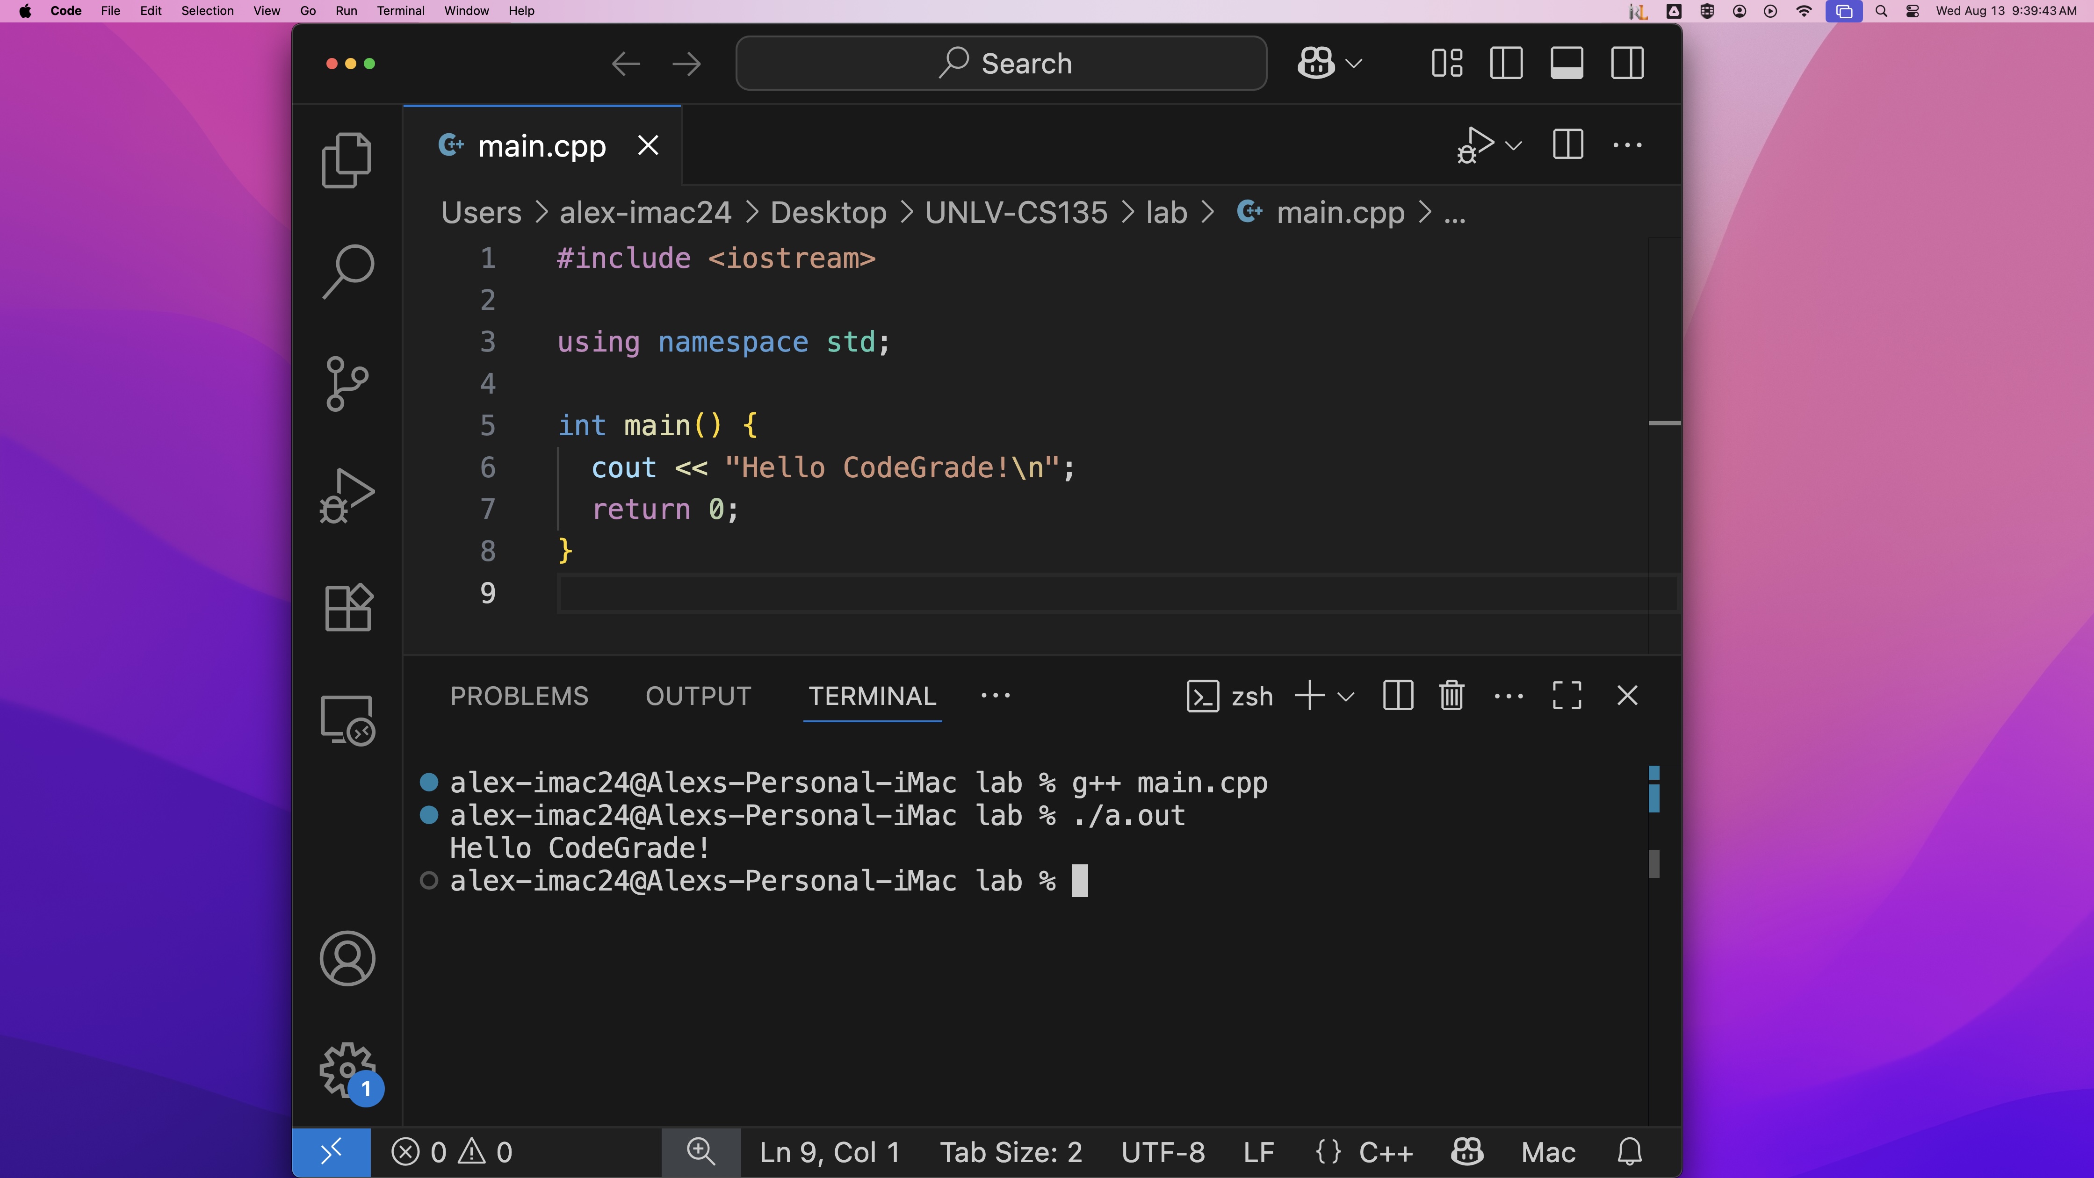Screen dimensions: 2094x1178
Task: Click the UNLV-CS135 breadcrumb
Action: [x=1015, y=213]
